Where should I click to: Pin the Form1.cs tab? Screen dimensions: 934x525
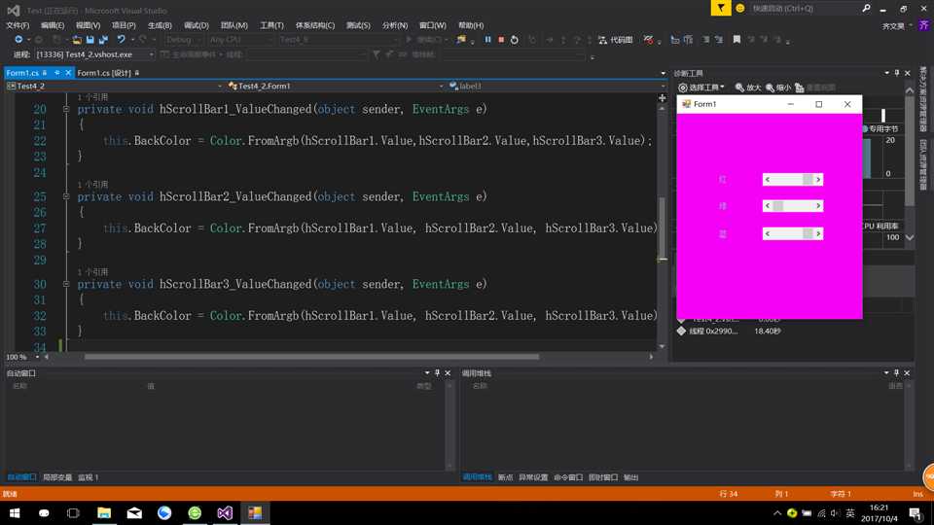pyautogui.click(x=57, y=73)
